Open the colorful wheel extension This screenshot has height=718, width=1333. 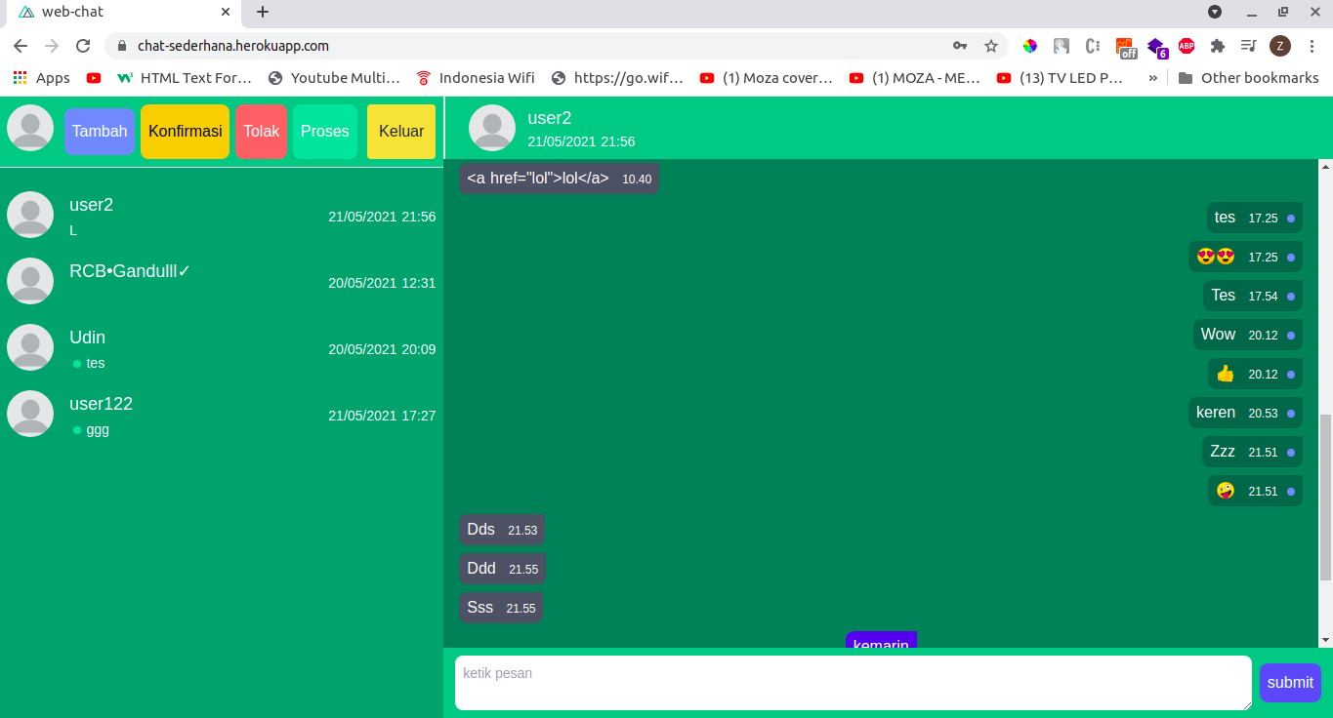pos(1030,46)
